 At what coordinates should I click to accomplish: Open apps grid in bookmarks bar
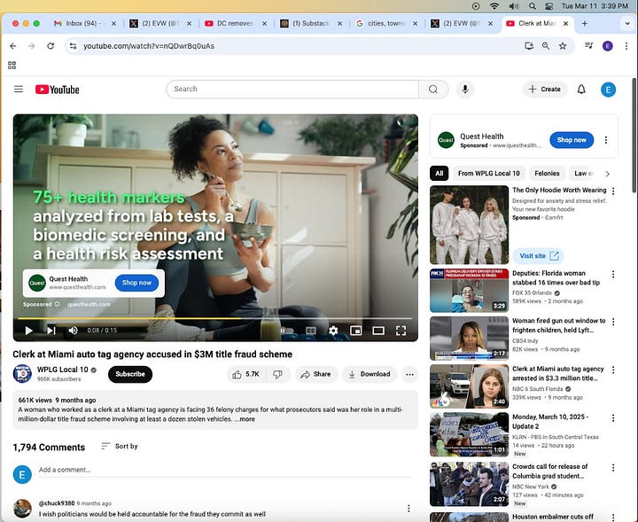point(12,65)
